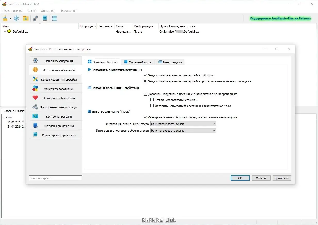Viewport: 318px width, 225px height.
Task: Click the ID процесса column header
Action: [88, 26]
